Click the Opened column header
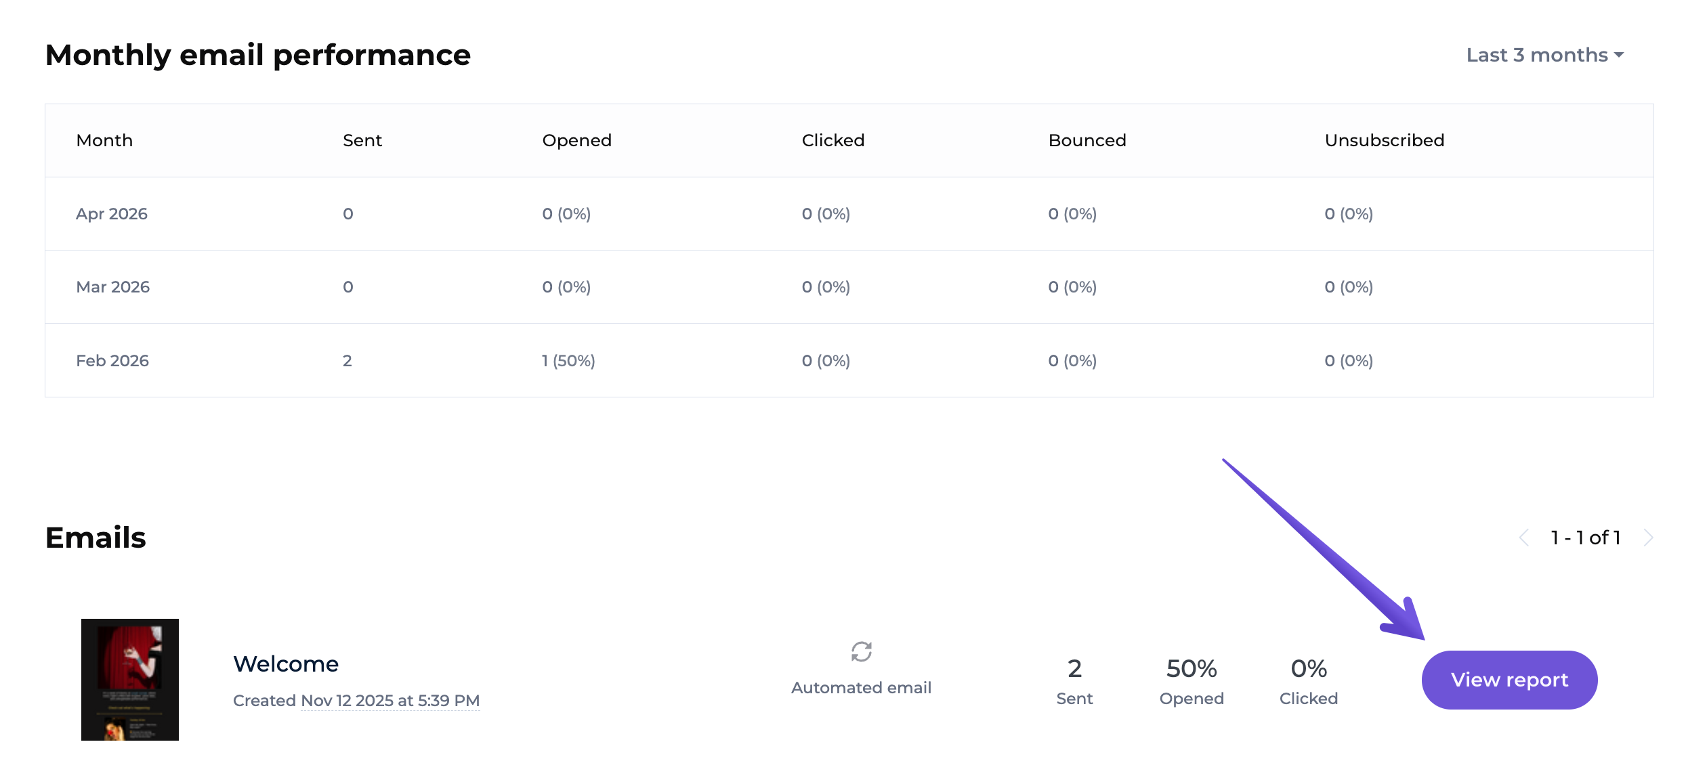Screen dimensions: 1707x784 (x=576, y=140)
